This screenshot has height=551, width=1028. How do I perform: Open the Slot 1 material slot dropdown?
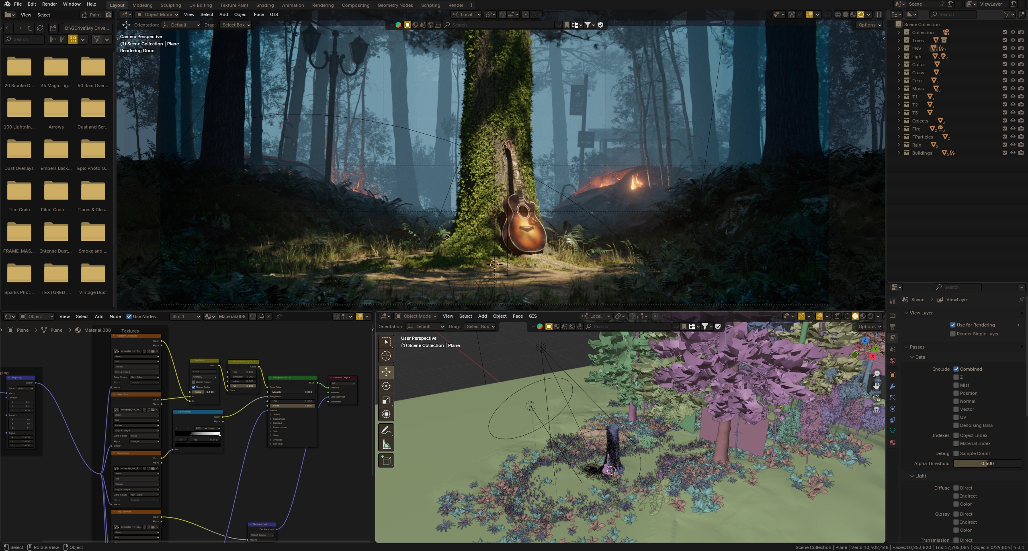point(185,316)
